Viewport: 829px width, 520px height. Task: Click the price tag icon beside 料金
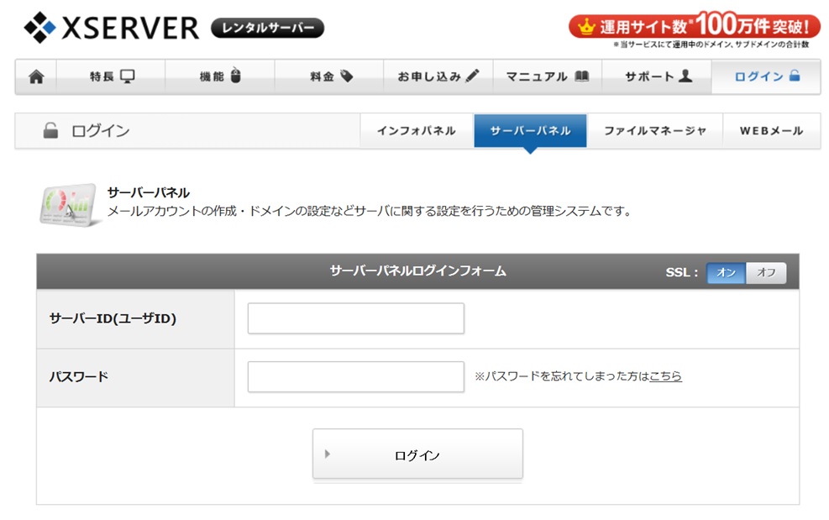pos(346,76)
